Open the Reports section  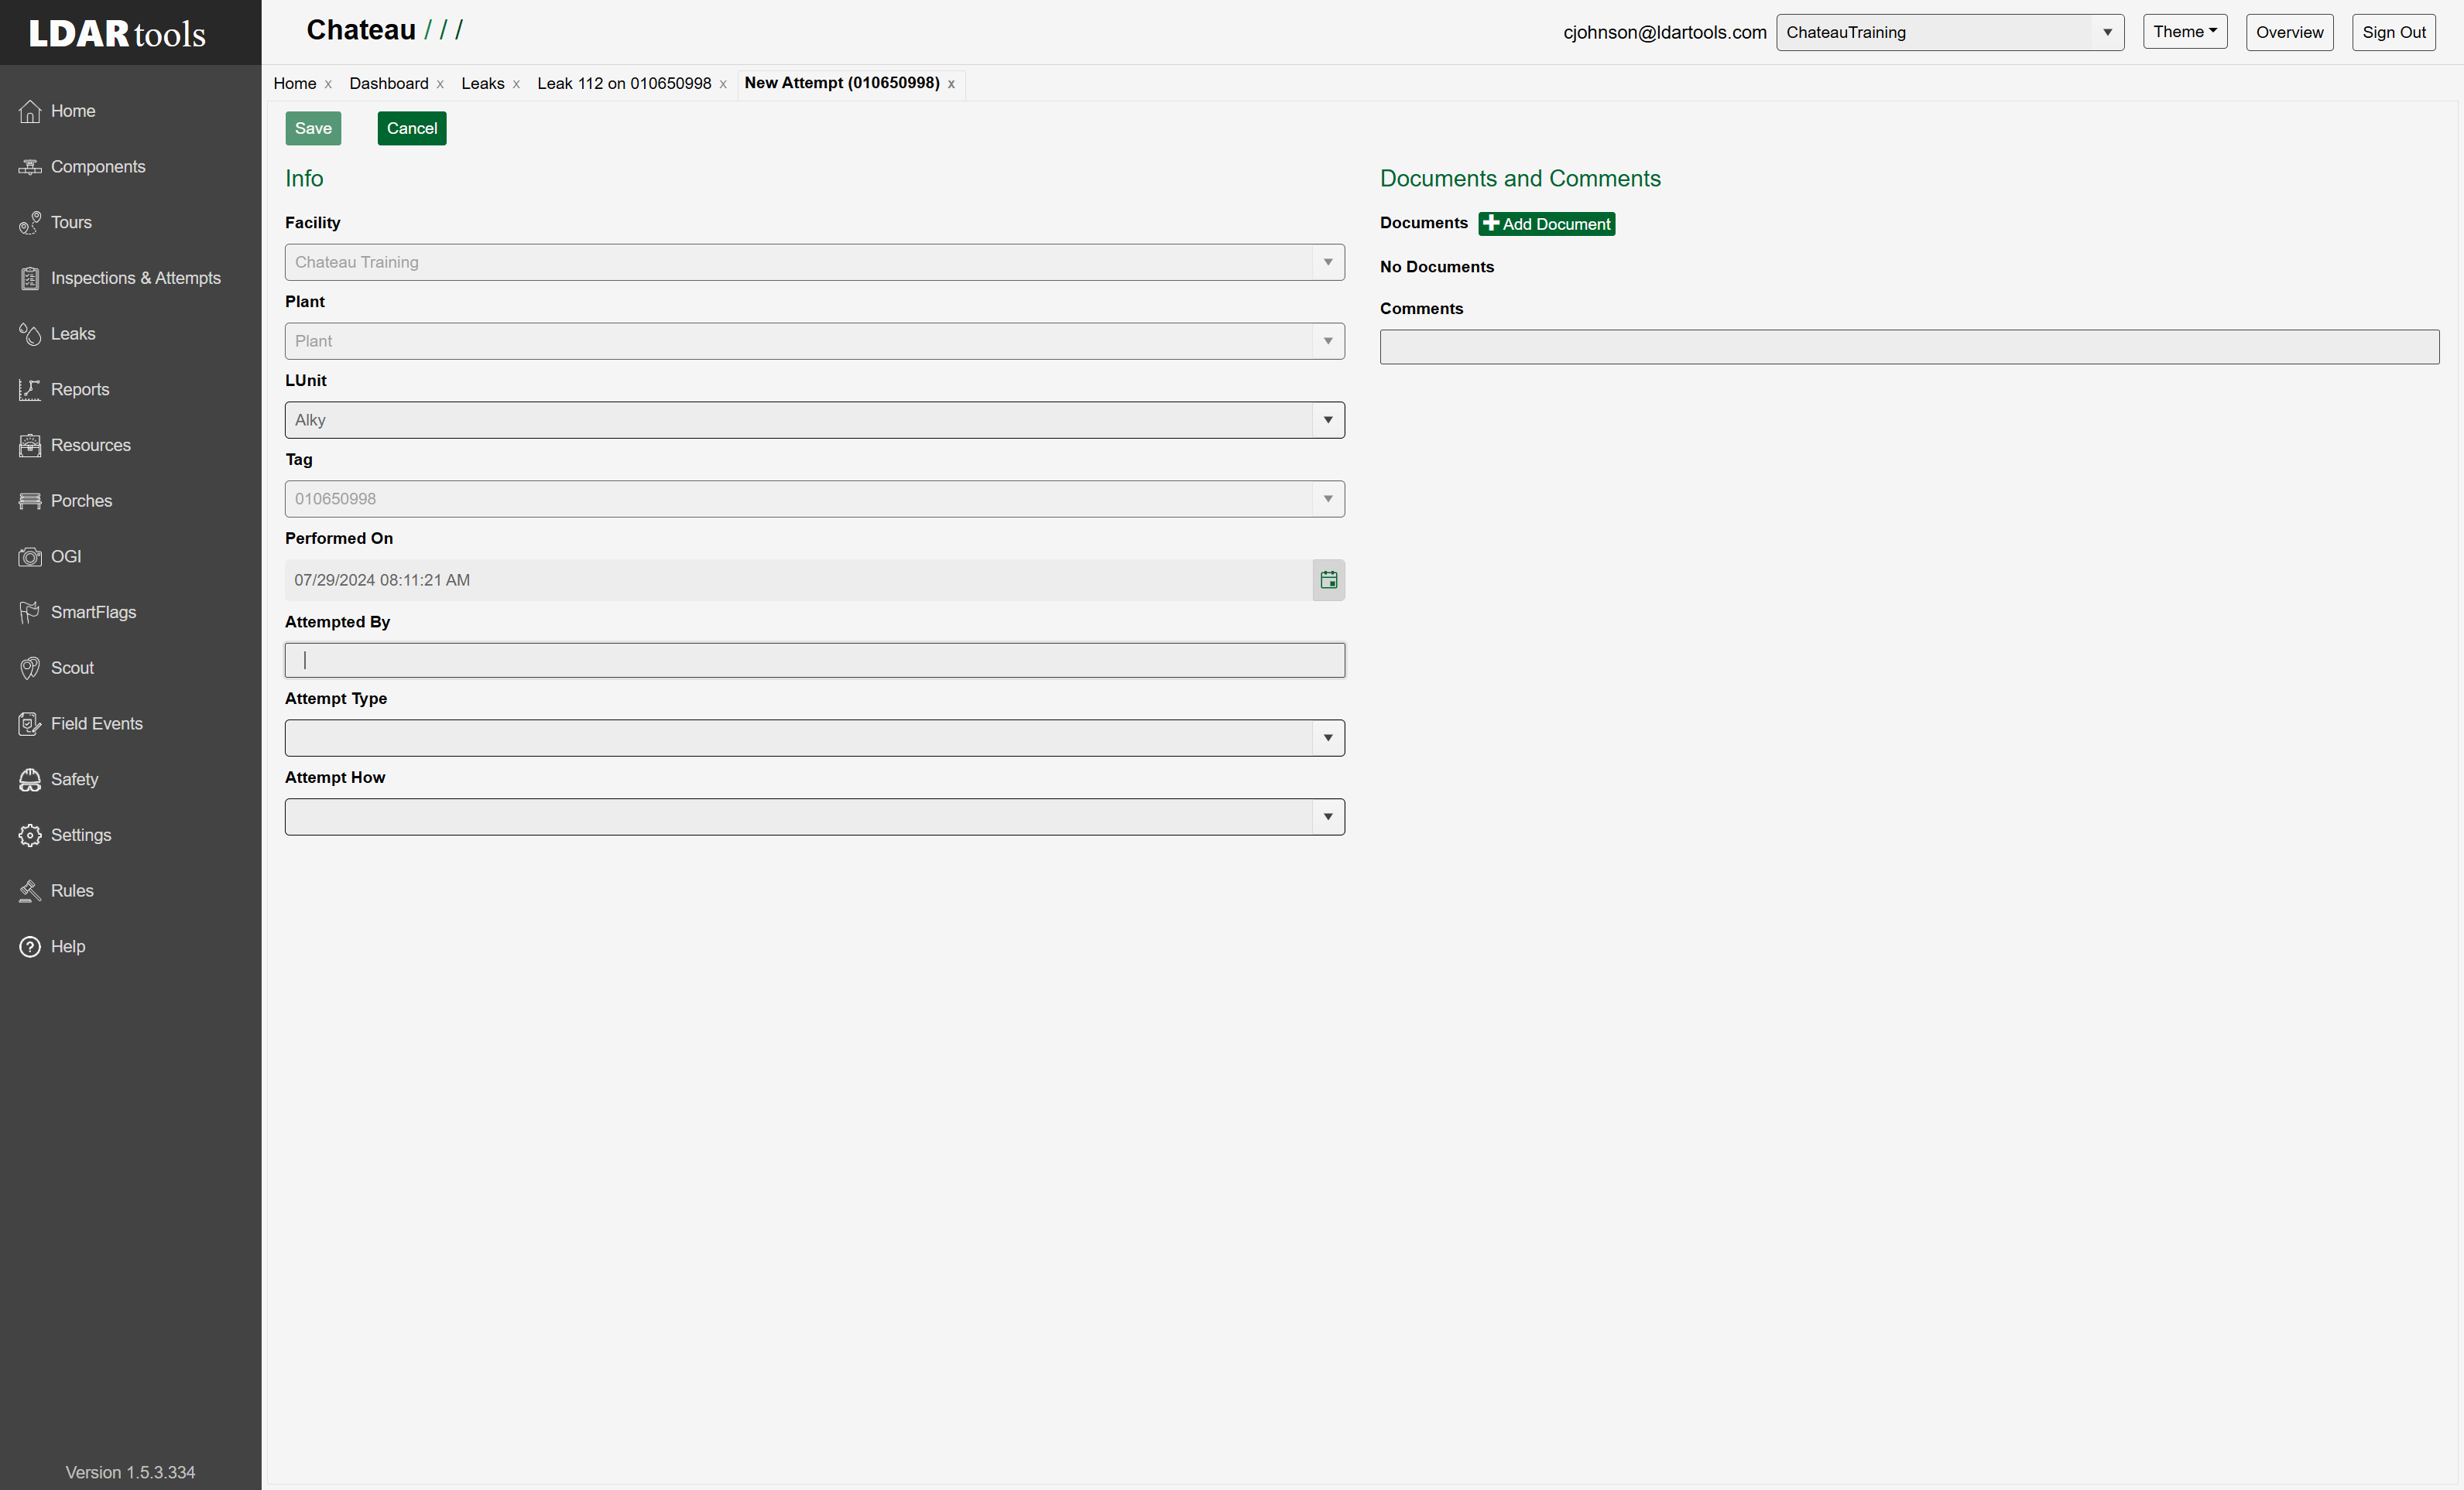79,390
